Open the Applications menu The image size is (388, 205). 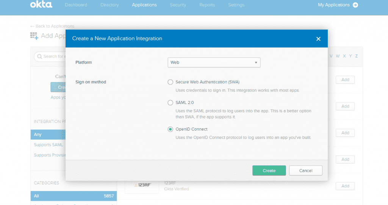coord(144,5)
